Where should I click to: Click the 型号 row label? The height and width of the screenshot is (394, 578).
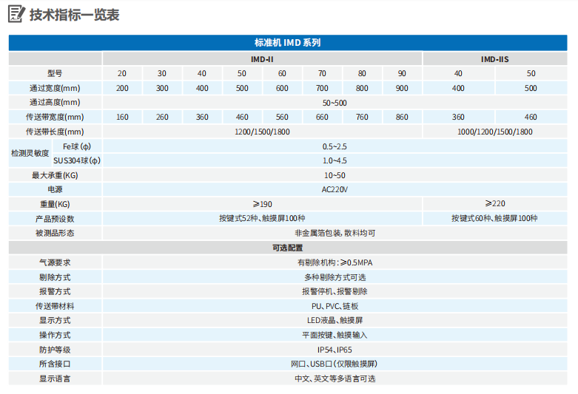coord(55,73)
